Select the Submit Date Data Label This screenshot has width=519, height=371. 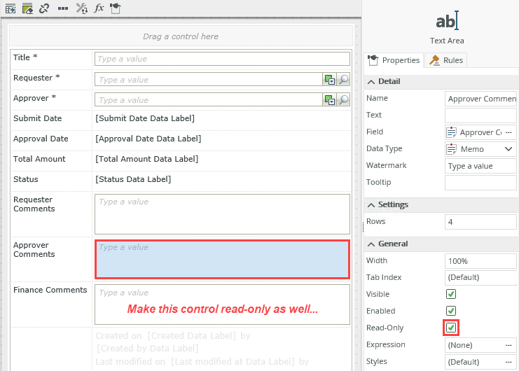click(x=145, y=118)
